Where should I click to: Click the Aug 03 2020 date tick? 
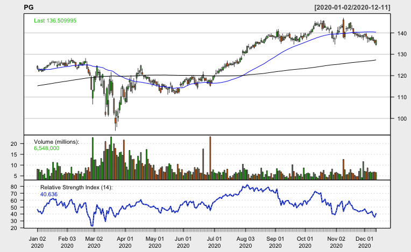(x=245, y=242)
